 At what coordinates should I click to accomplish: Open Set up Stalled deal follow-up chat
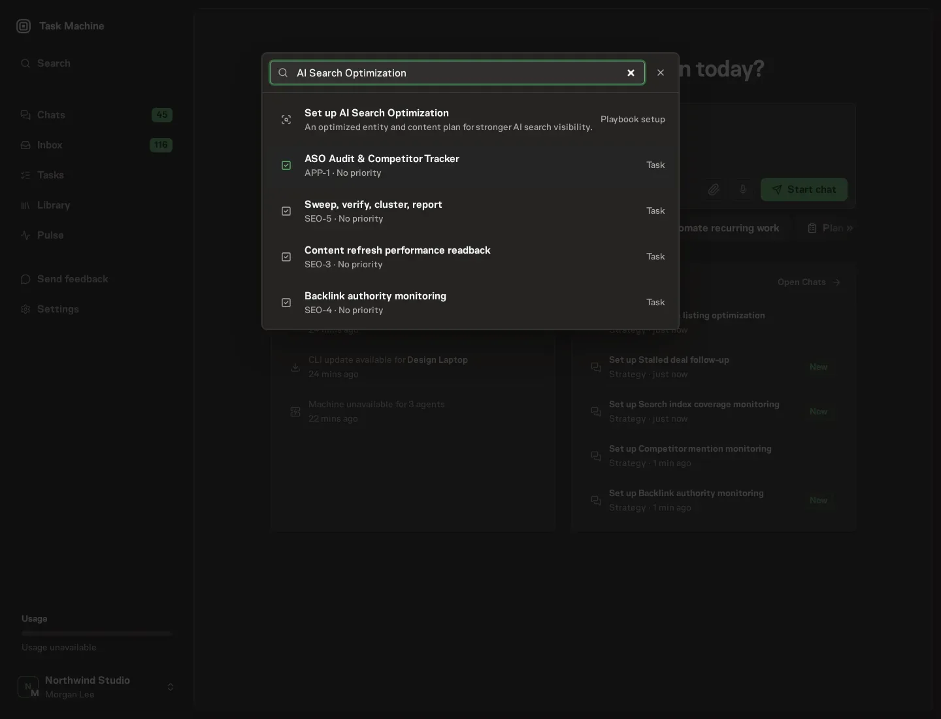[714, 367]
